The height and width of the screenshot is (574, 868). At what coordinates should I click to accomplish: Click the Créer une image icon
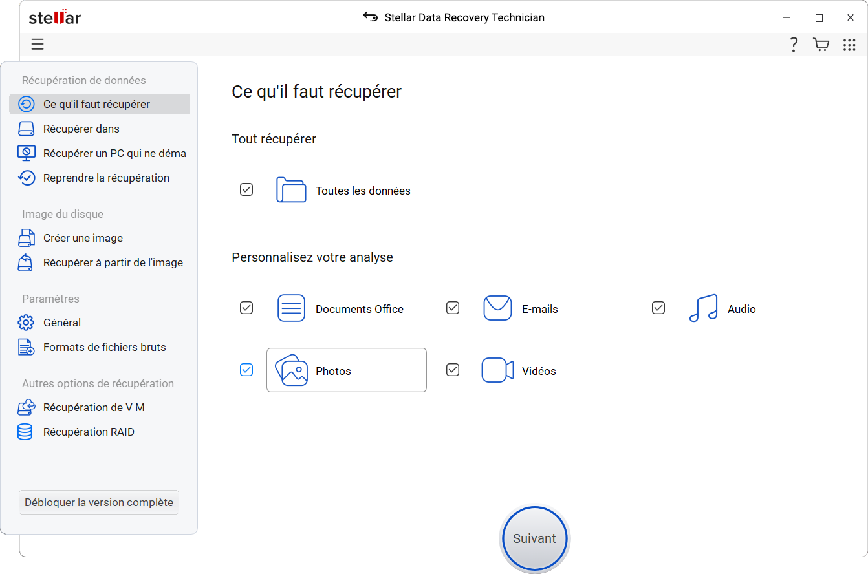tap(26, 238)
